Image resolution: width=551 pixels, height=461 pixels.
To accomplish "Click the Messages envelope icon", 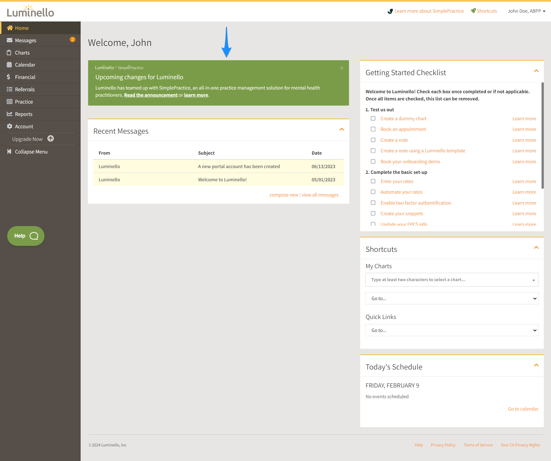I will pos(9,40).
